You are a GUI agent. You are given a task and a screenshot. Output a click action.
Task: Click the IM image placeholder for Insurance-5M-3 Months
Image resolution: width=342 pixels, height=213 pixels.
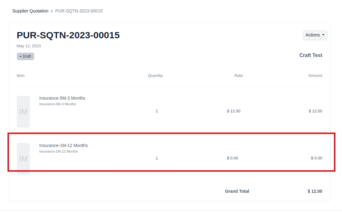coord(23,111)
